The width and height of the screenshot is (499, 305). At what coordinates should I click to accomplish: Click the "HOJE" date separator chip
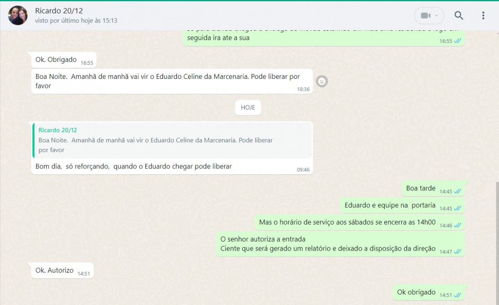(248, 107)
